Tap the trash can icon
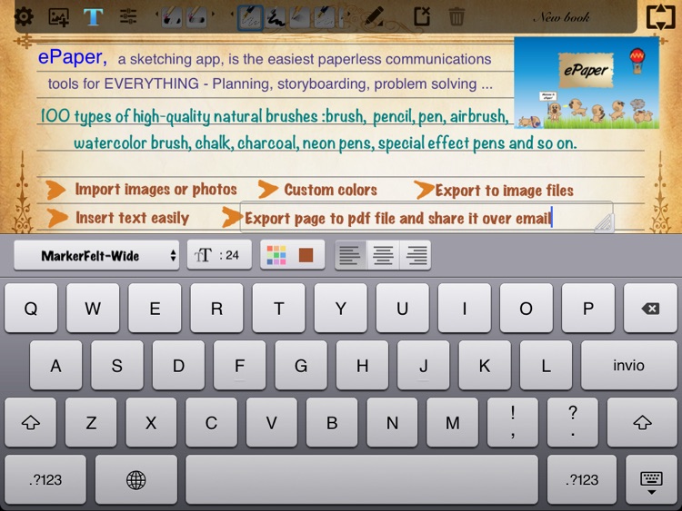Image resolution: width=682 pixels, height=511 pixels. [x=456, y=17]
